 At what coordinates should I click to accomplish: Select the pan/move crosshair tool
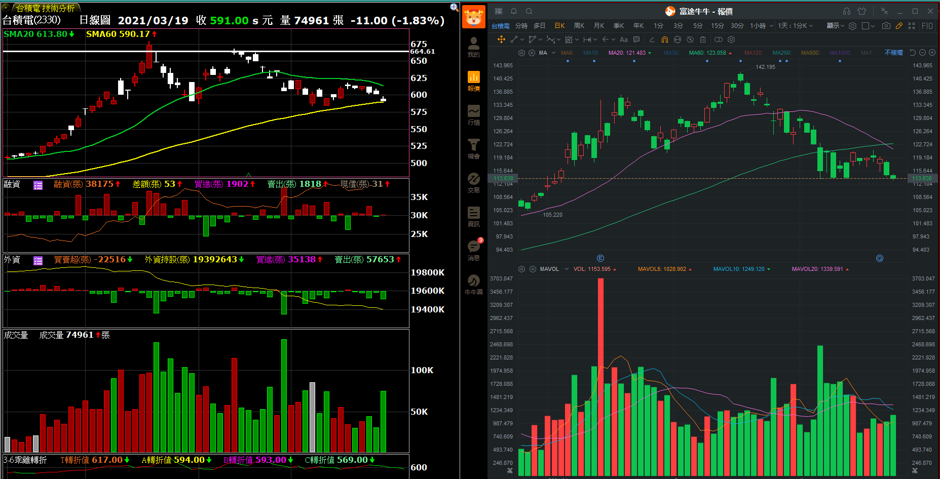coord(501,39)
